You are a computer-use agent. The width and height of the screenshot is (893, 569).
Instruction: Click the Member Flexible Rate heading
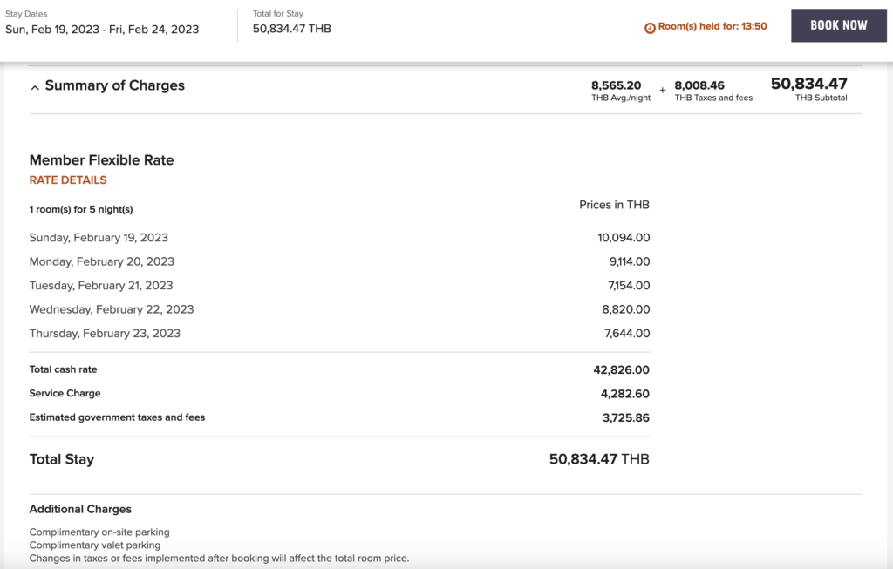pyautogui.click(x=101, y=160)
